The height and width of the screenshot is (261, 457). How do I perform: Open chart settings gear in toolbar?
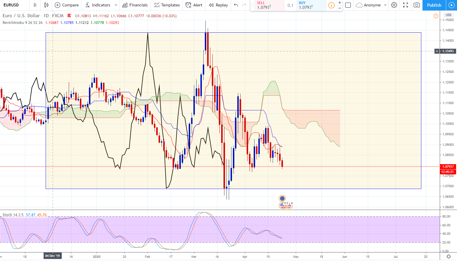[394, 5]
